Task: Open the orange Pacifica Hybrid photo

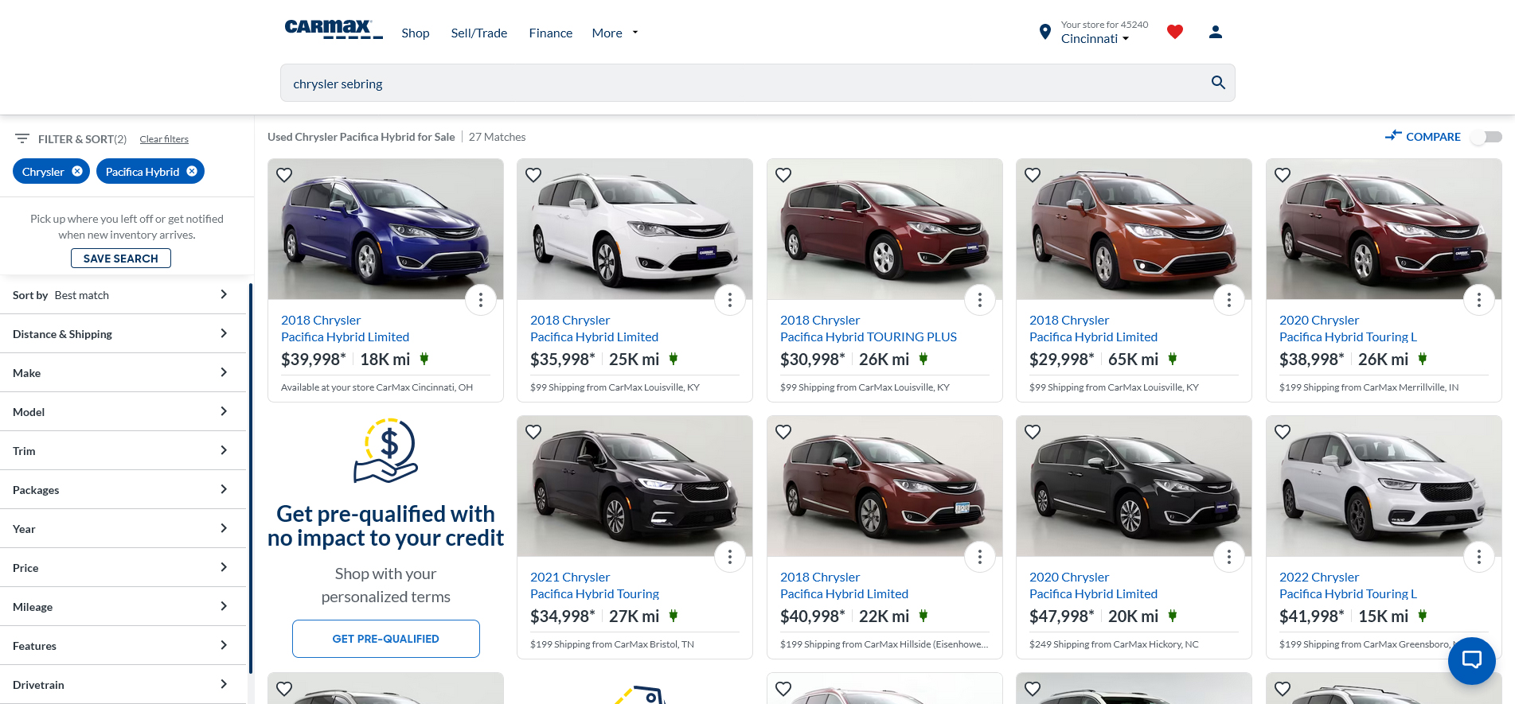Action: [1134, 229]
